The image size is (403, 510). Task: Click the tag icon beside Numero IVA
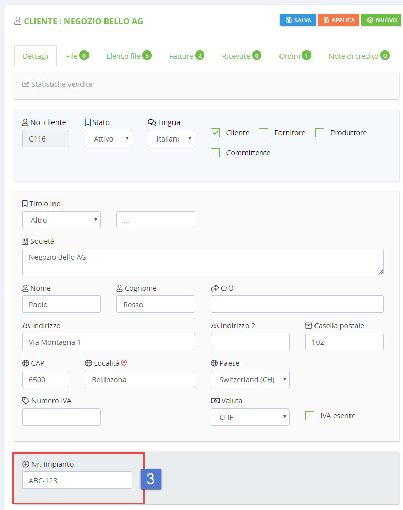pos(25,401)
